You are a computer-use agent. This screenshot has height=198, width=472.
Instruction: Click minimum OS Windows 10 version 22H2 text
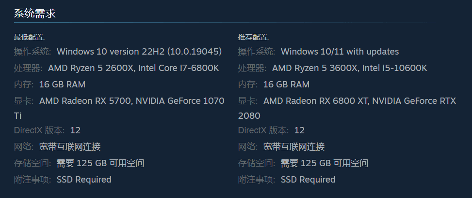(x=139, y=52)
